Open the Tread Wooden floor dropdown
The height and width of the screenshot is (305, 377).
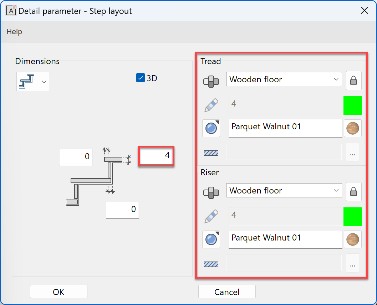pos(284,79)
